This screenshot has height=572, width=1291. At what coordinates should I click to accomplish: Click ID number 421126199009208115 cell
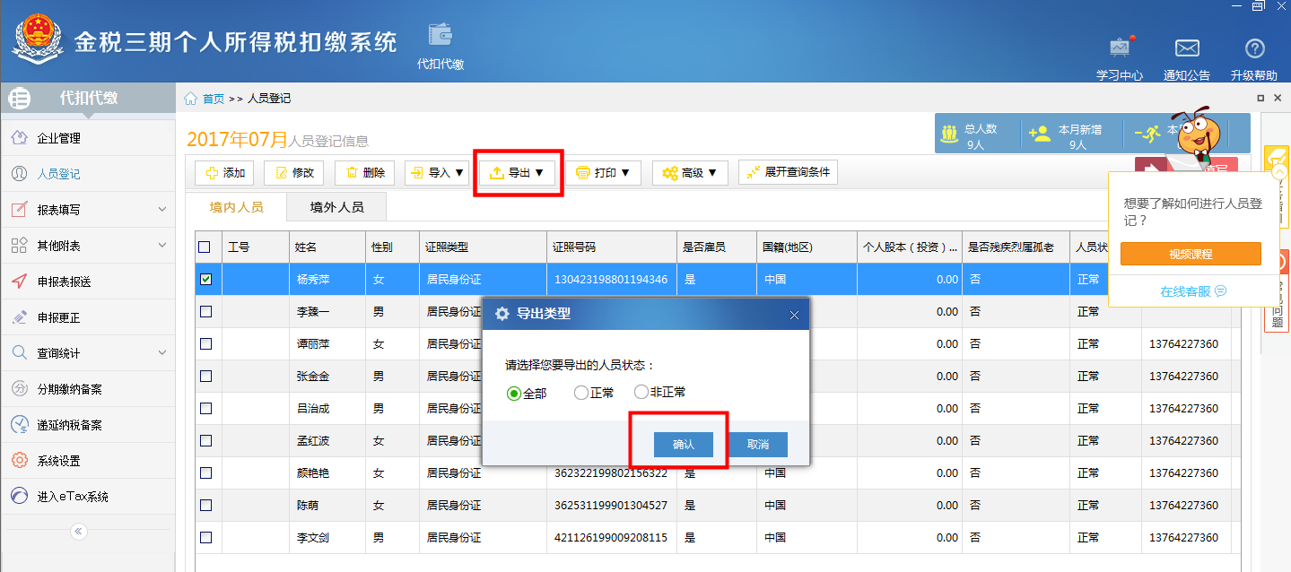tap(611, 538)
